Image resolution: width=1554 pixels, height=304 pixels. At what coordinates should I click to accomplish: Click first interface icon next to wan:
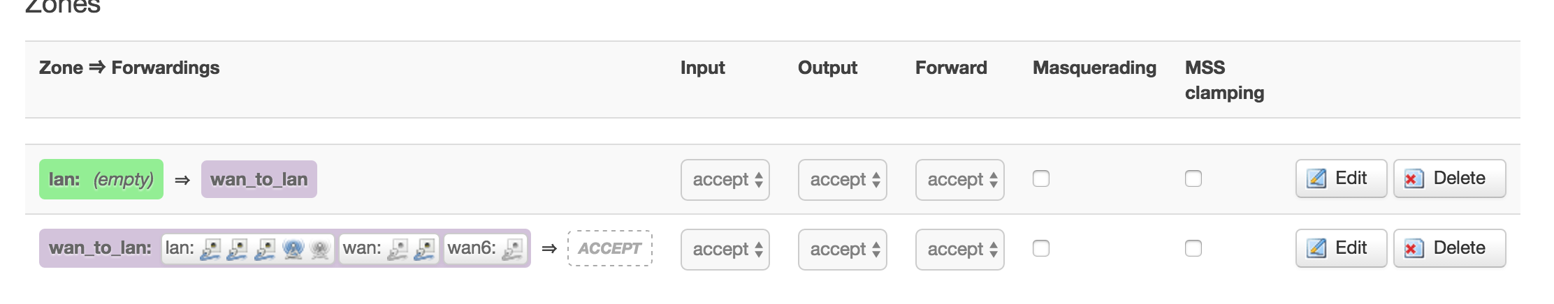[x=397, y=249]
